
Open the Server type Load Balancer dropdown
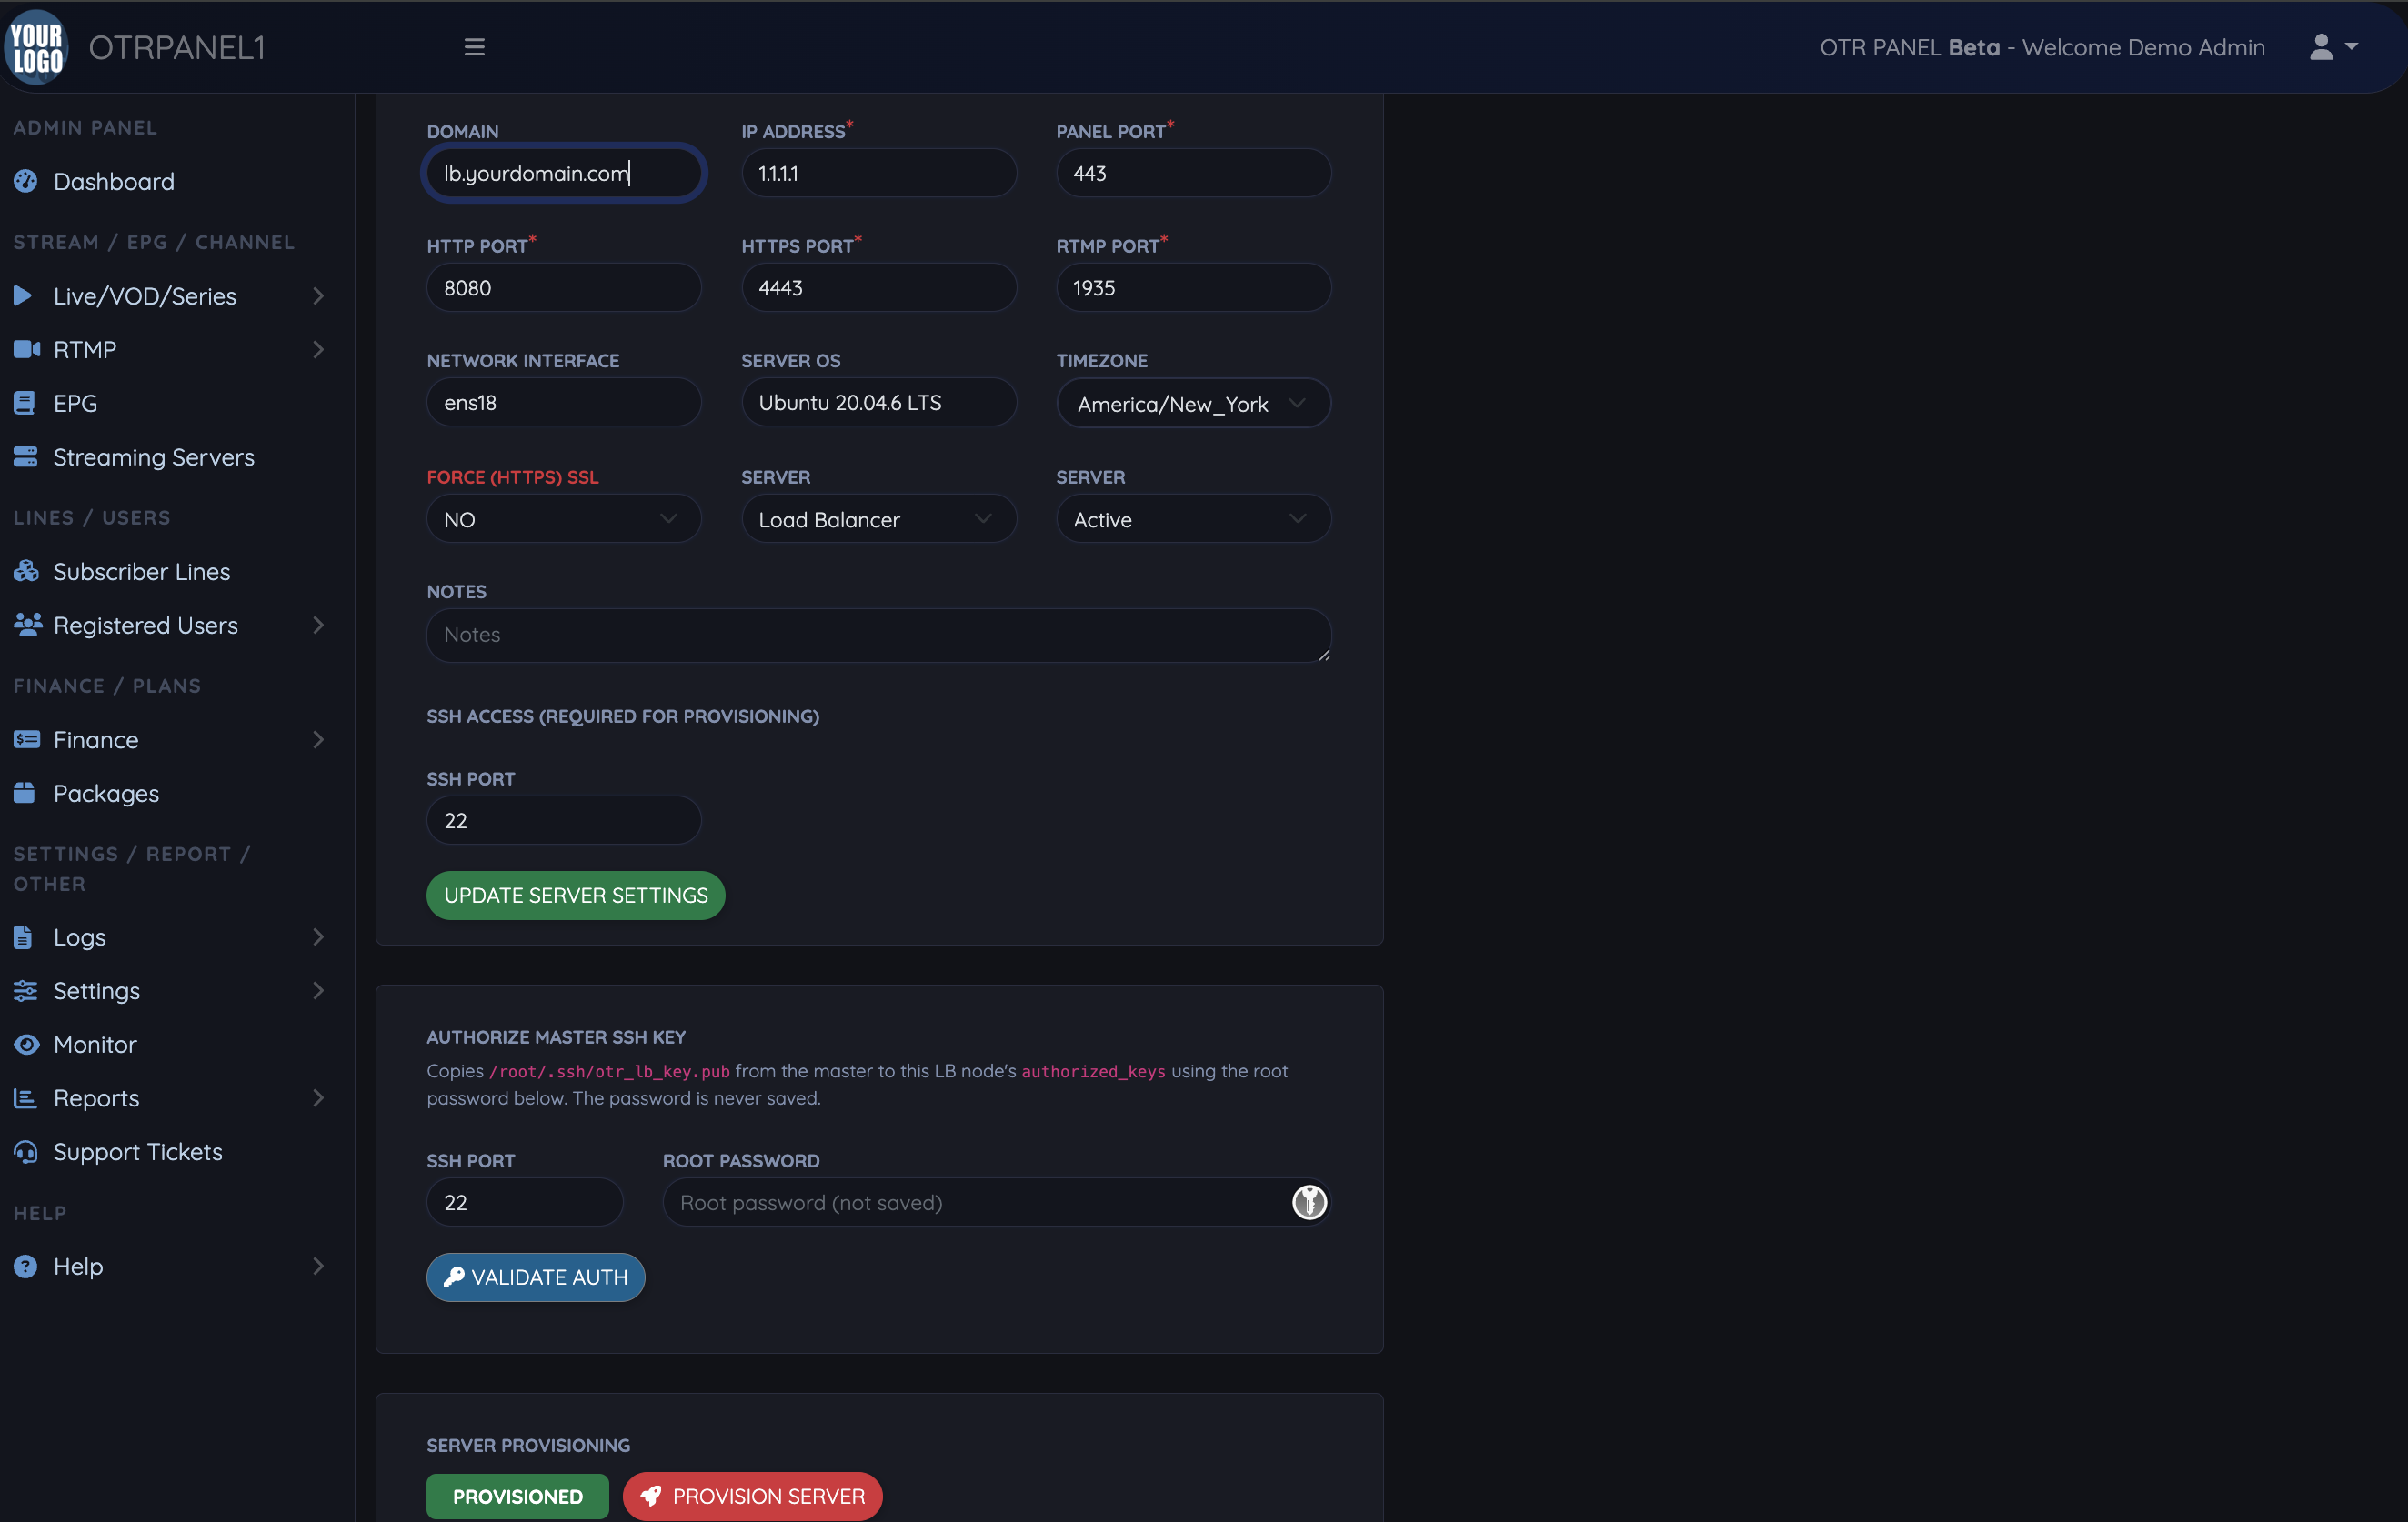pyautogui.click(x=879, y=519)
